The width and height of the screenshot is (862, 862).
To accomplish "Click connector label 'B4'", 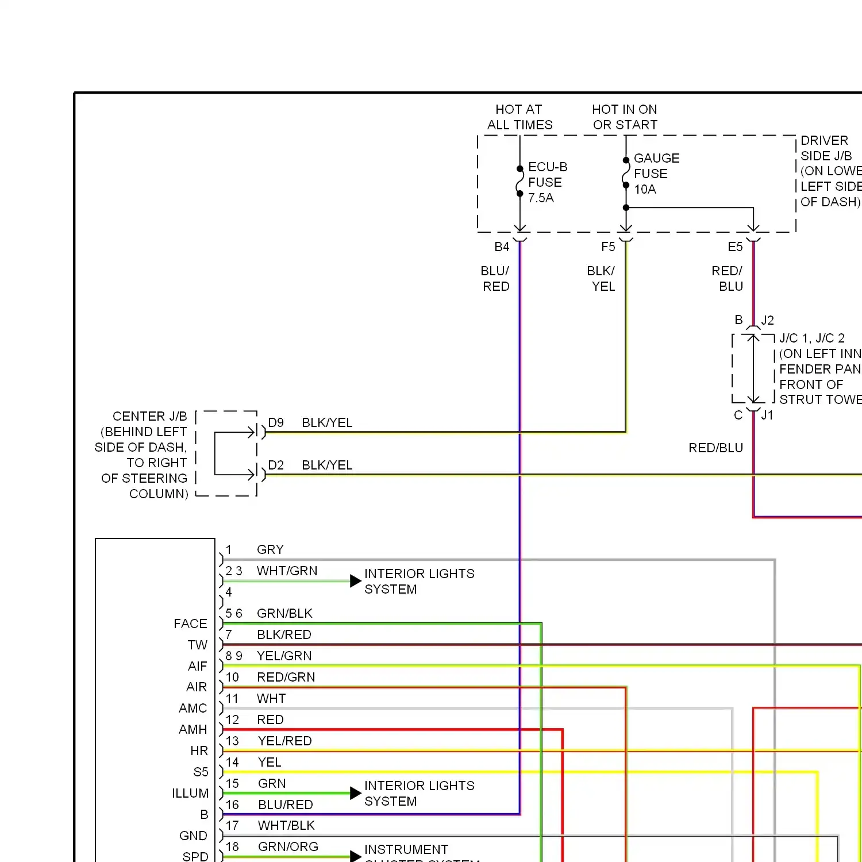I will click(x=502, y=247).
